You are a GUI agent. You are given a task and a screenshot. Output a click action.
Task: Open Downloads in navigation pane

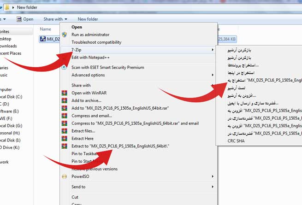coord(8,46)
